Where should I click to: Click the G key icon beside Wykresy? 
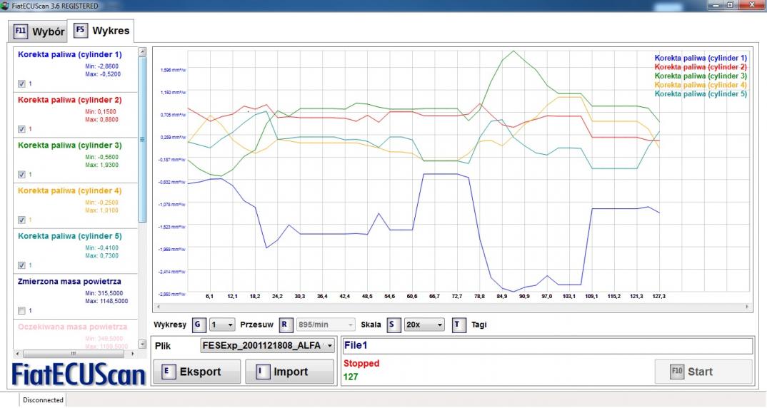[x=199, y=325]
